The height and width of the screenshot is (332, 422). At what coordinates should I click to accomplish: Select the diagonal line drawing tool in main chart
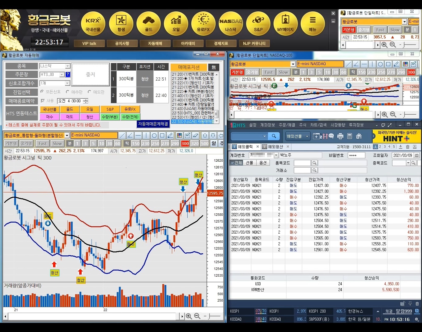(x=122, y=135)
